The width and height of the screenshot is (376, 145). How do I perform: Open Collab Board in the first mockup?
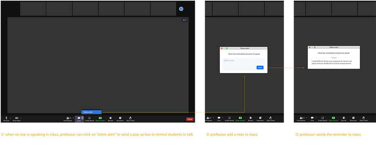coord(89,119)
